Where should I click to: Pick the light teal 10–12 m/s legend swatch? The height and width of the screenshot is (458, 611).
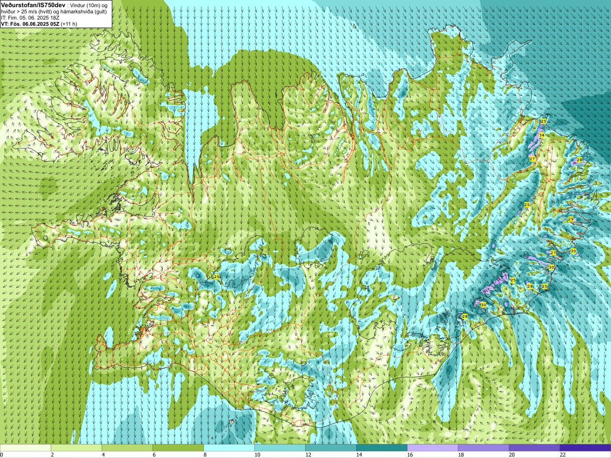[x=280, y=448]
